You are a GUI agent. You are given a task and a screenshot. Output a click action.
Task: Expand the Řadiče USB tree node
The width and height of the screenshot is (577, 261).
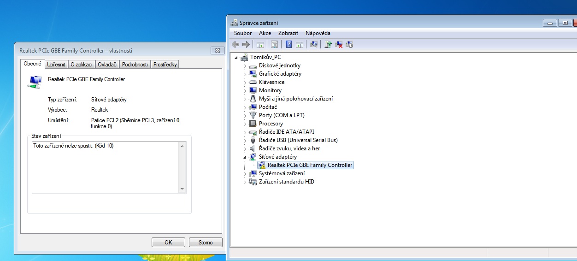click(x=245, y=140)
